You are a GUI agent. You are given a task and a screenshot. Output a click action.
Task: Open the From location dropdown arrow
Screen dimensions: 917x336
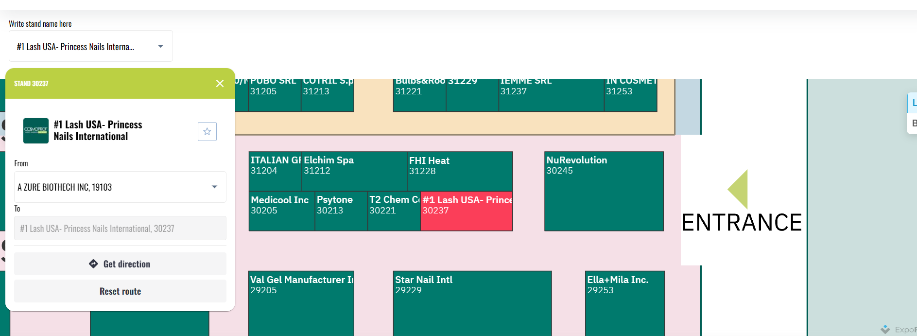214,187
